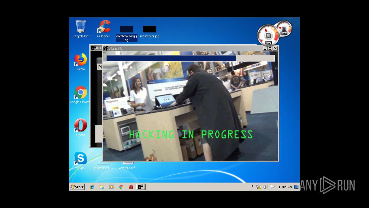Image resolution: width=369 pixels, height=208 pixels.
Task: Click the HACKING IN PROGRESS text
Action: point(191,135)
